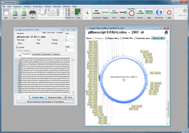The width and height of the screenshot is (189, 133).
Task: Click the Graphic Map scrollbar up arrow
Action: 168,42
